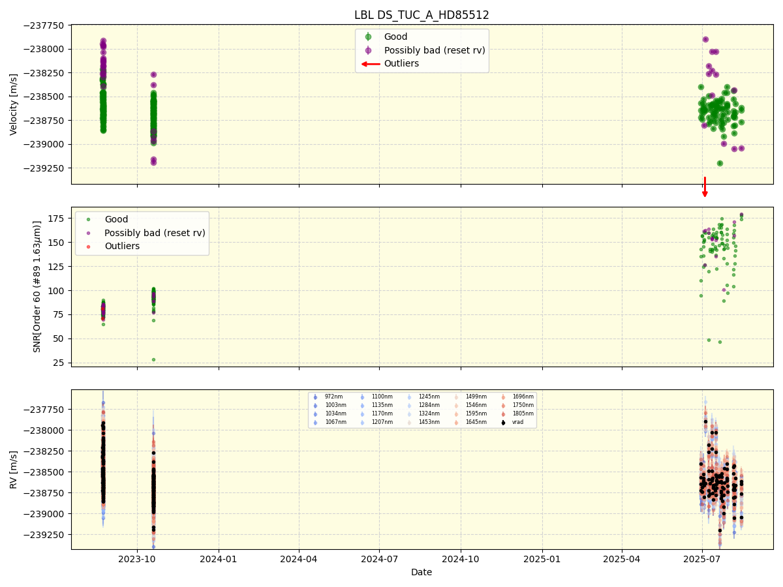Click the 972nm legend entry
This screenshot has width=783, height=587.
[x=333, y=397]
